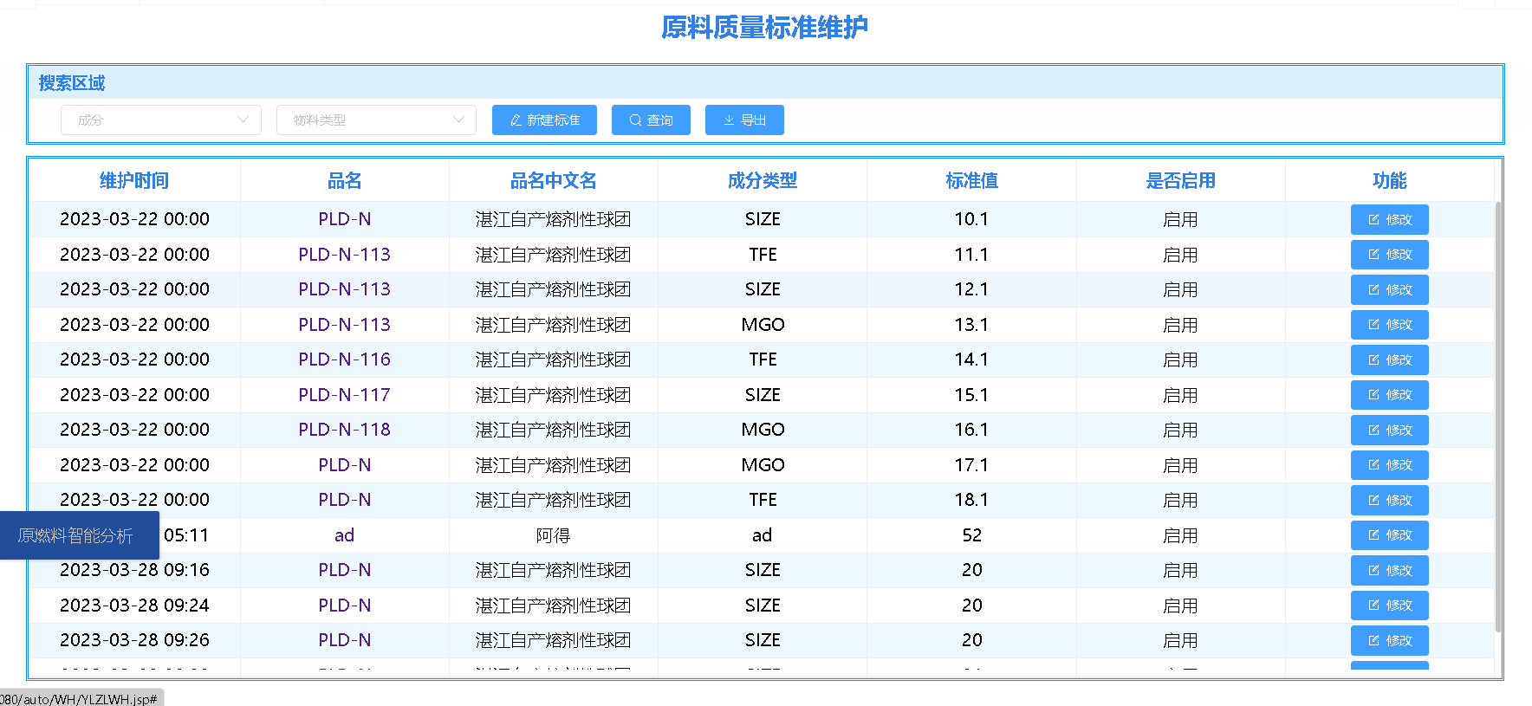Click 修改 for the 2023-03-28 09:24 row

(1389, 606)
